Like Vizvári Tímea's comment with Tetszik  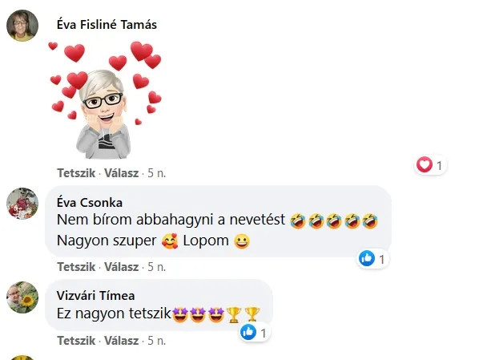point(77,340)
